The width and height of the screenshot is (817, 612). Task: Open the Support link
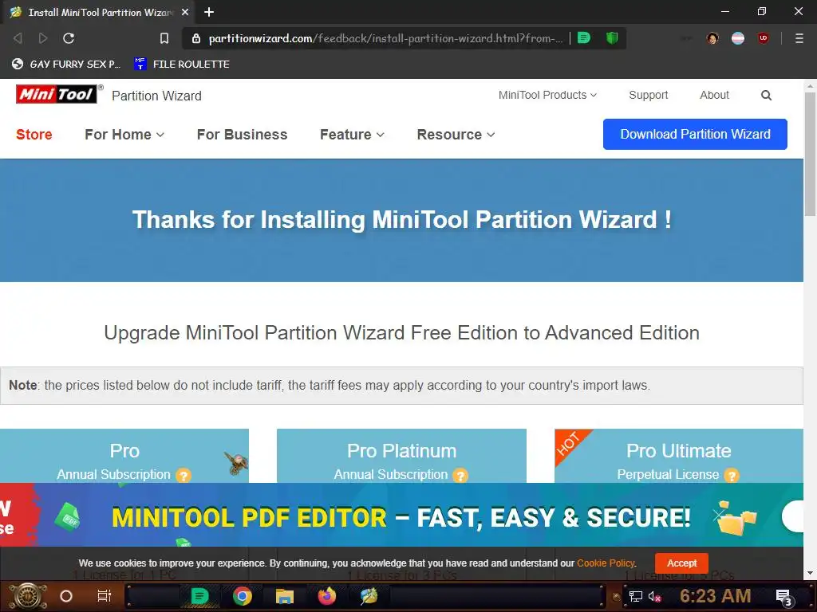coord(648,96)
